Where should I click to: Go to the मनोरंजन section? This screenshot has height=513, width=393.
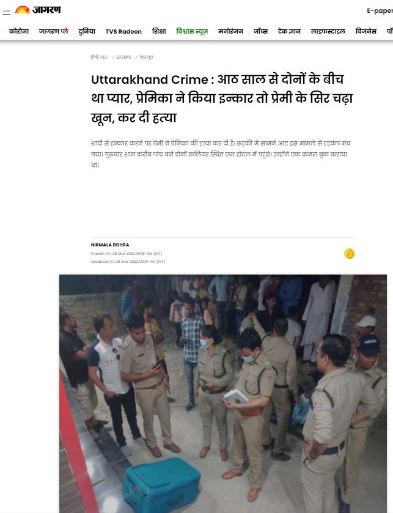pyautogui.click(x=230, y=31)
